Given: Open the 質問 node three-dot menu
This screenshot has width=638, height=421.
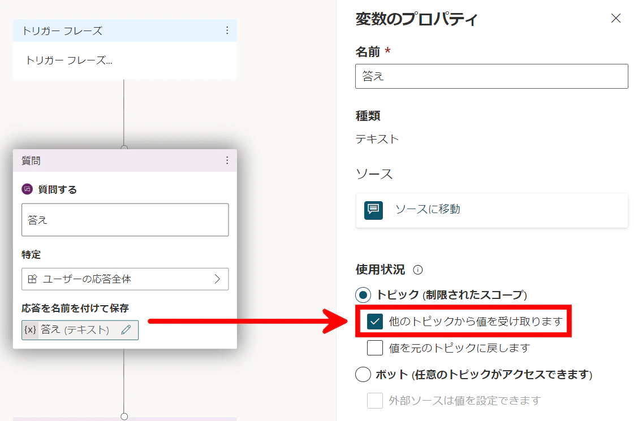Looking at the screenshot, I should click(227, 160).
